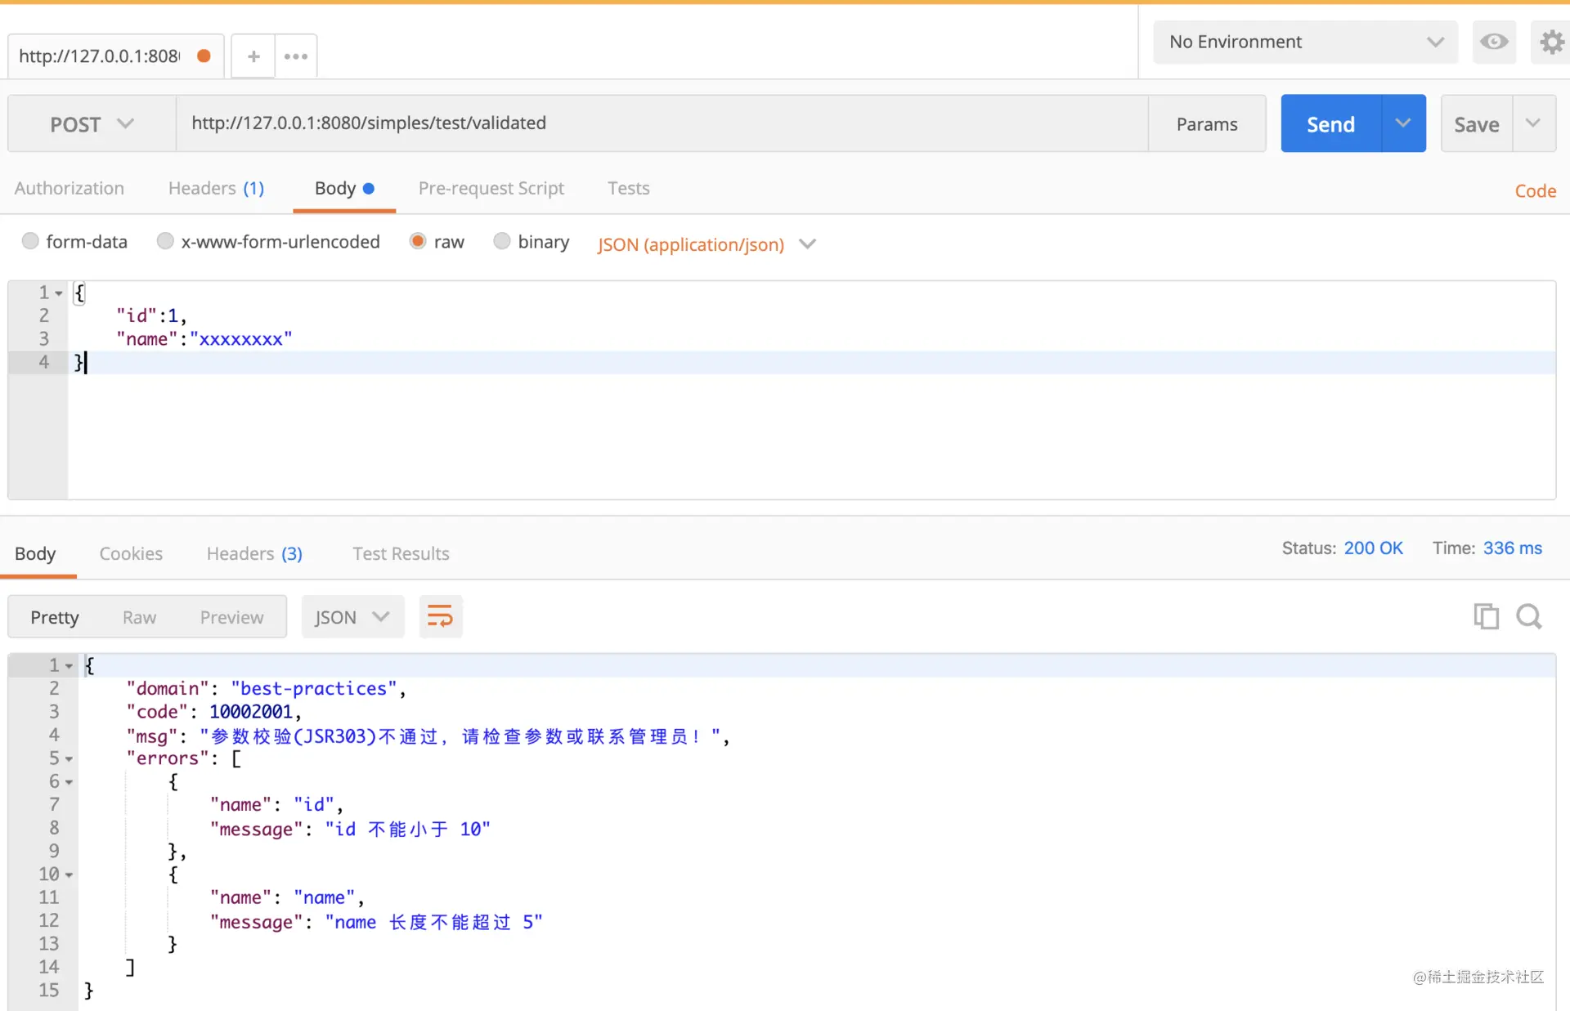Select the form-data radio option

[30, 241]
